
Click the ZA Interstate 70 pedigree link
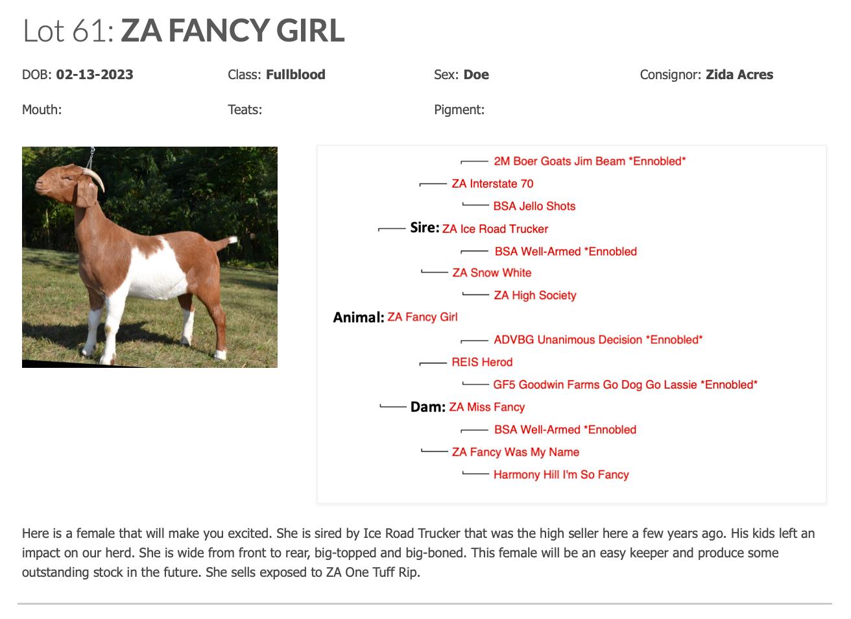pos(492,184)
